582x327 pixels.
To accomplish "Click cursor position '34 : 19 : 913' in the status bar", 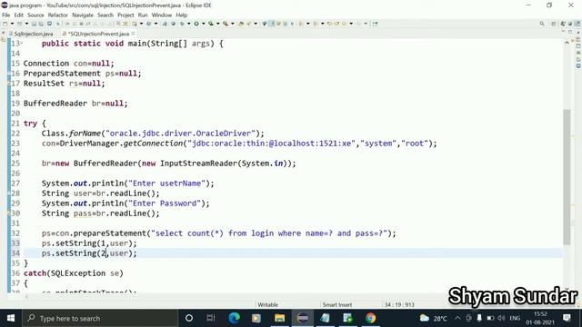I will 399,305.
